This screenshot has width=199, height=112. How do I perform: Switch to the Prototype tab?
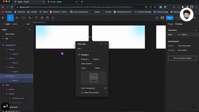coord(179,24)
